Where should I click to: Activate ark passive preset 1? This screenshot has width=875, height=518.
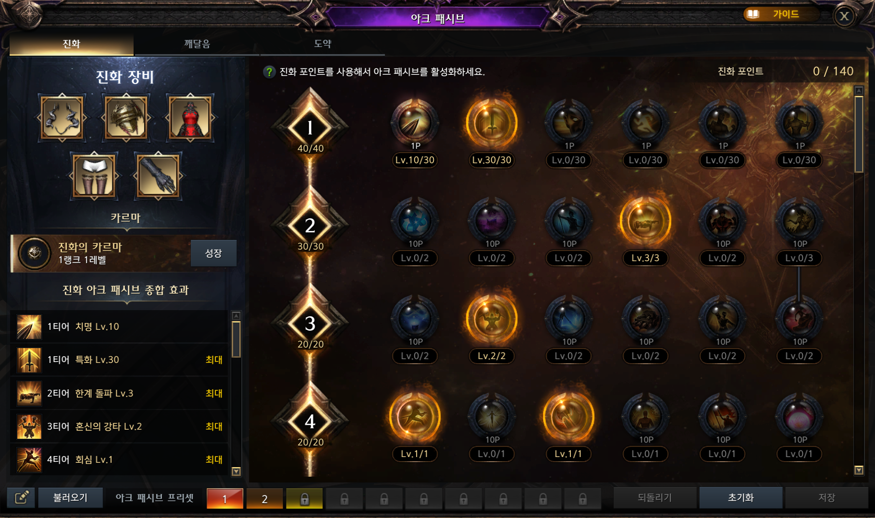click(x=225, y=498)
